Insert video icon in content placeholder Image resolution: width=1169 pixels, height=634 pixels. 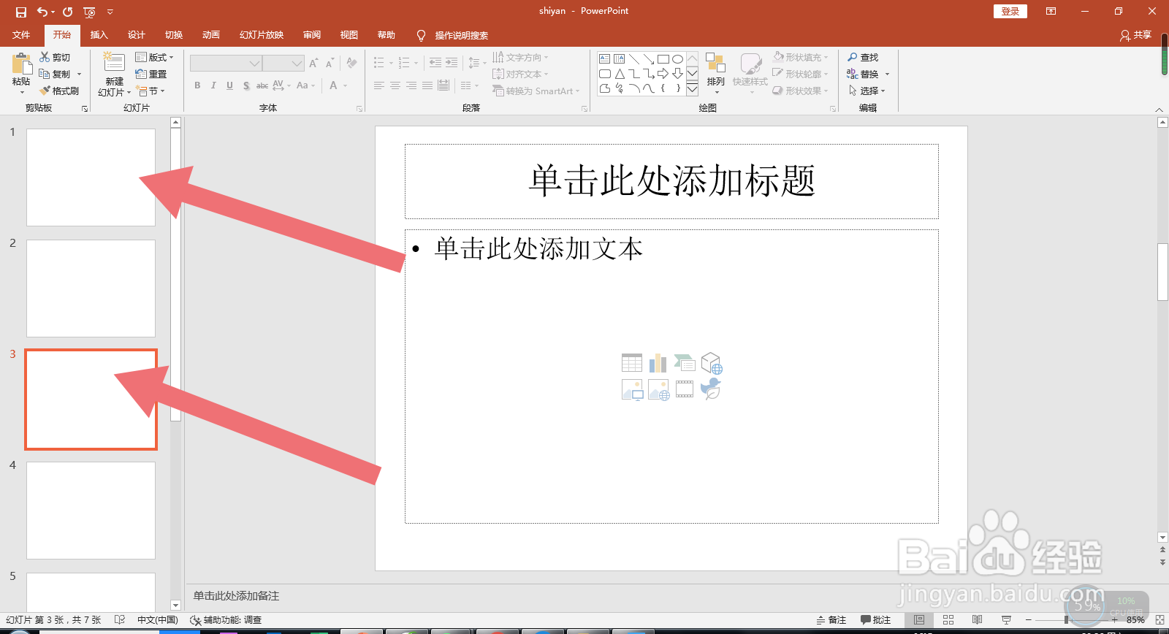(685, 389)
